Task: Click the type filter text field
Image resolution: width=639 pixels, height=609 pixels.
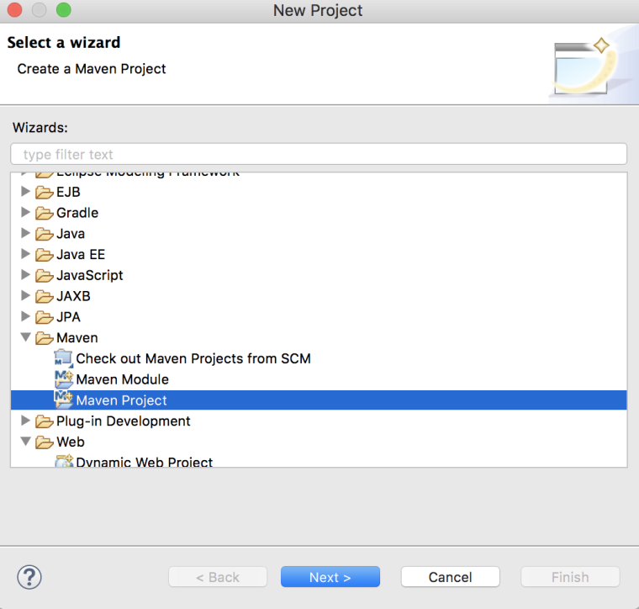Action: pos(319,154)
